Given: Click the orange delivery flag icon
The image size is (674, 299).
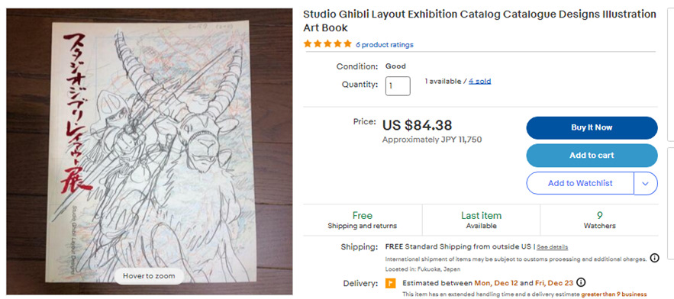Looking at the screenshot, I should pos(390,284).
